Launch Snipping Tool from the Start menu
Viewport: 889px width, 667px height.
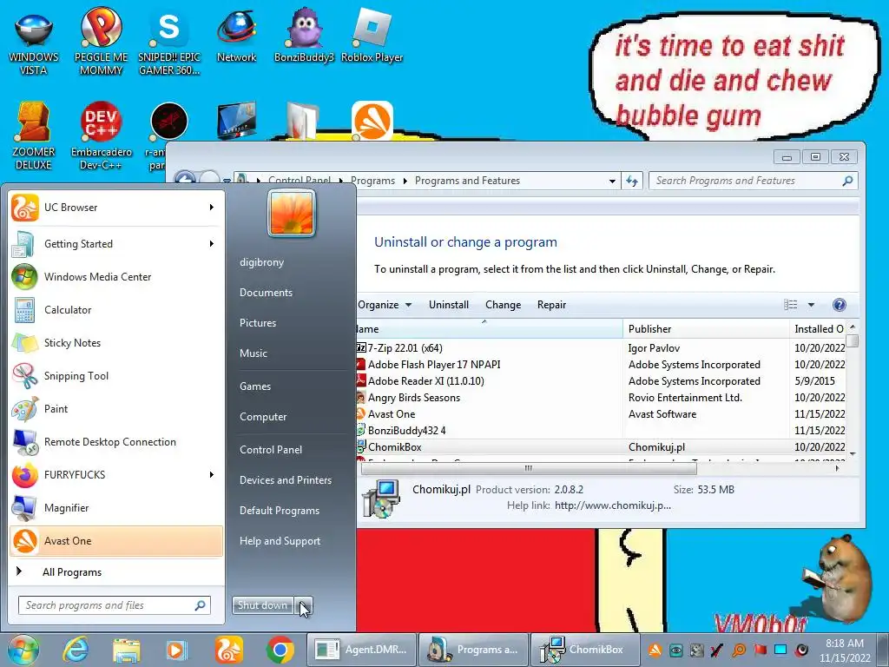tap(116, 375)
